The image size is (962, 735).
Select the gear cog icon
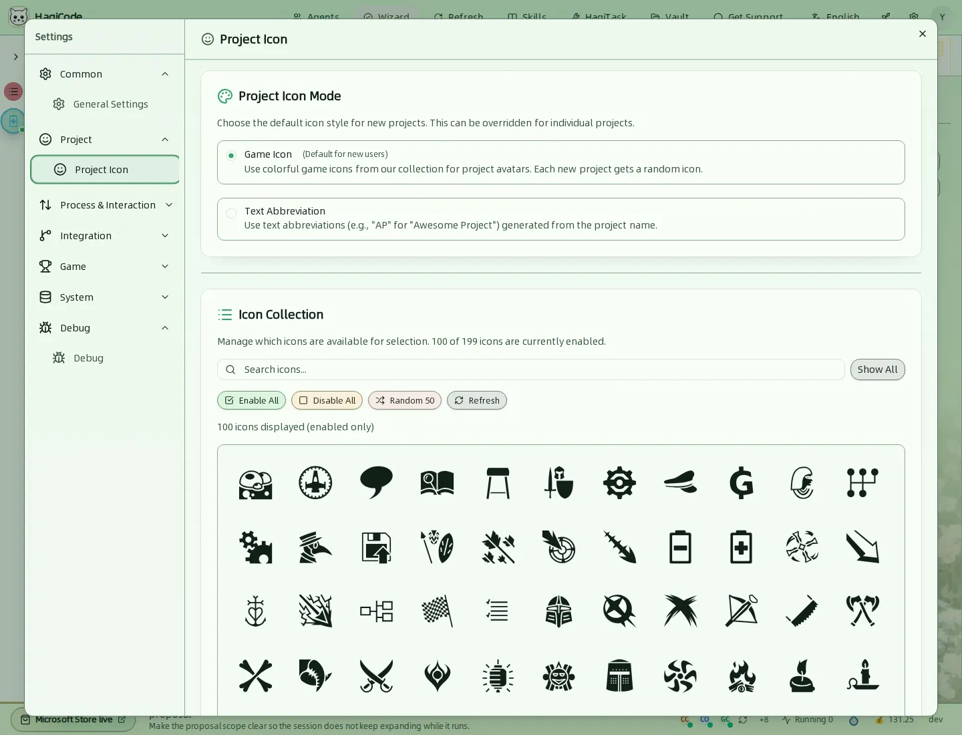pos(619,482)
